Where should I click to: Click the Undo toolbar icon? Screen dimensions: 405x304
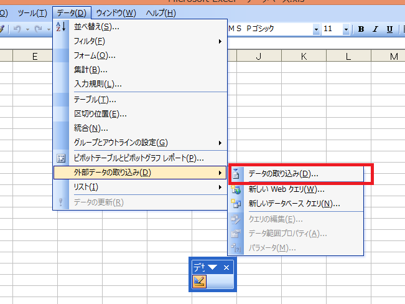17,29
